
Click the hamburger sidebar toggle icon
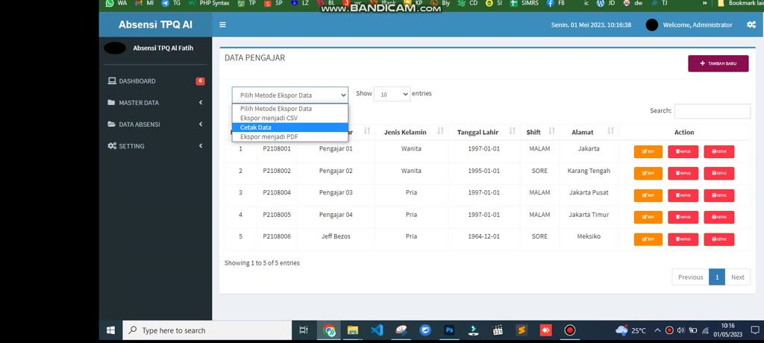point(222,25)
